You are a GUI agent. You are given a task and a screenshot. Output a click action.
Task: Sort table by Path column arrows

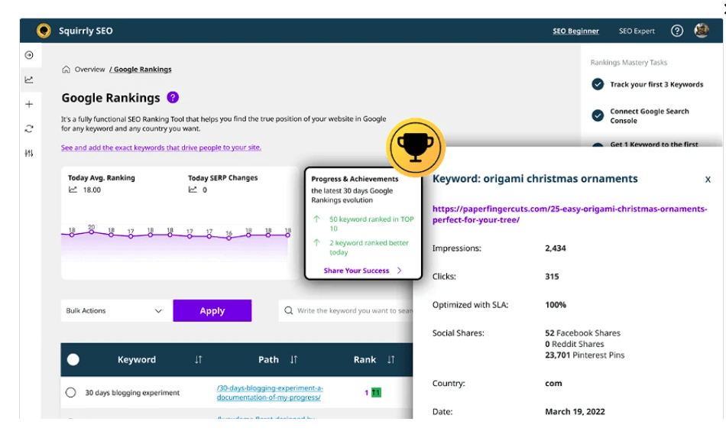click(293, 359)
